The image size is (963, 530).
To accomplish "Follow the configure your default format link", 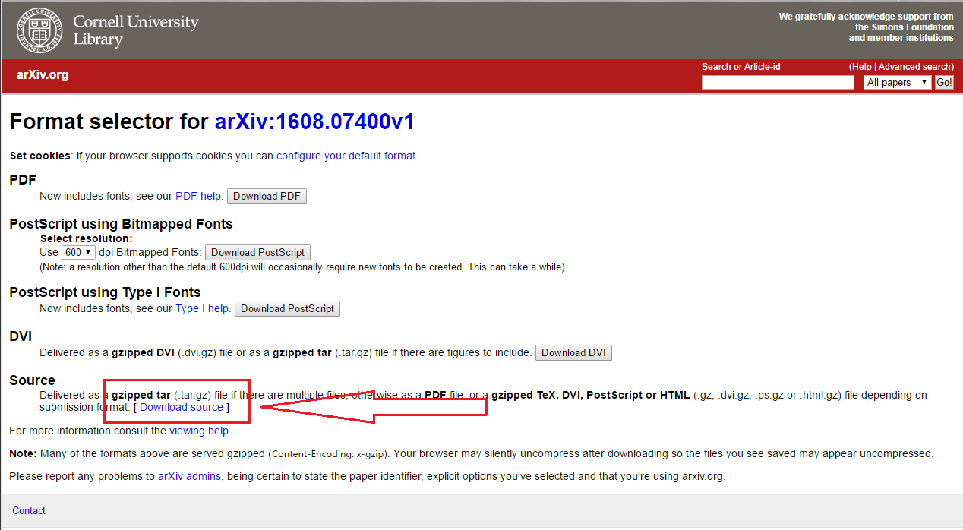I will (x=346, y=156).
